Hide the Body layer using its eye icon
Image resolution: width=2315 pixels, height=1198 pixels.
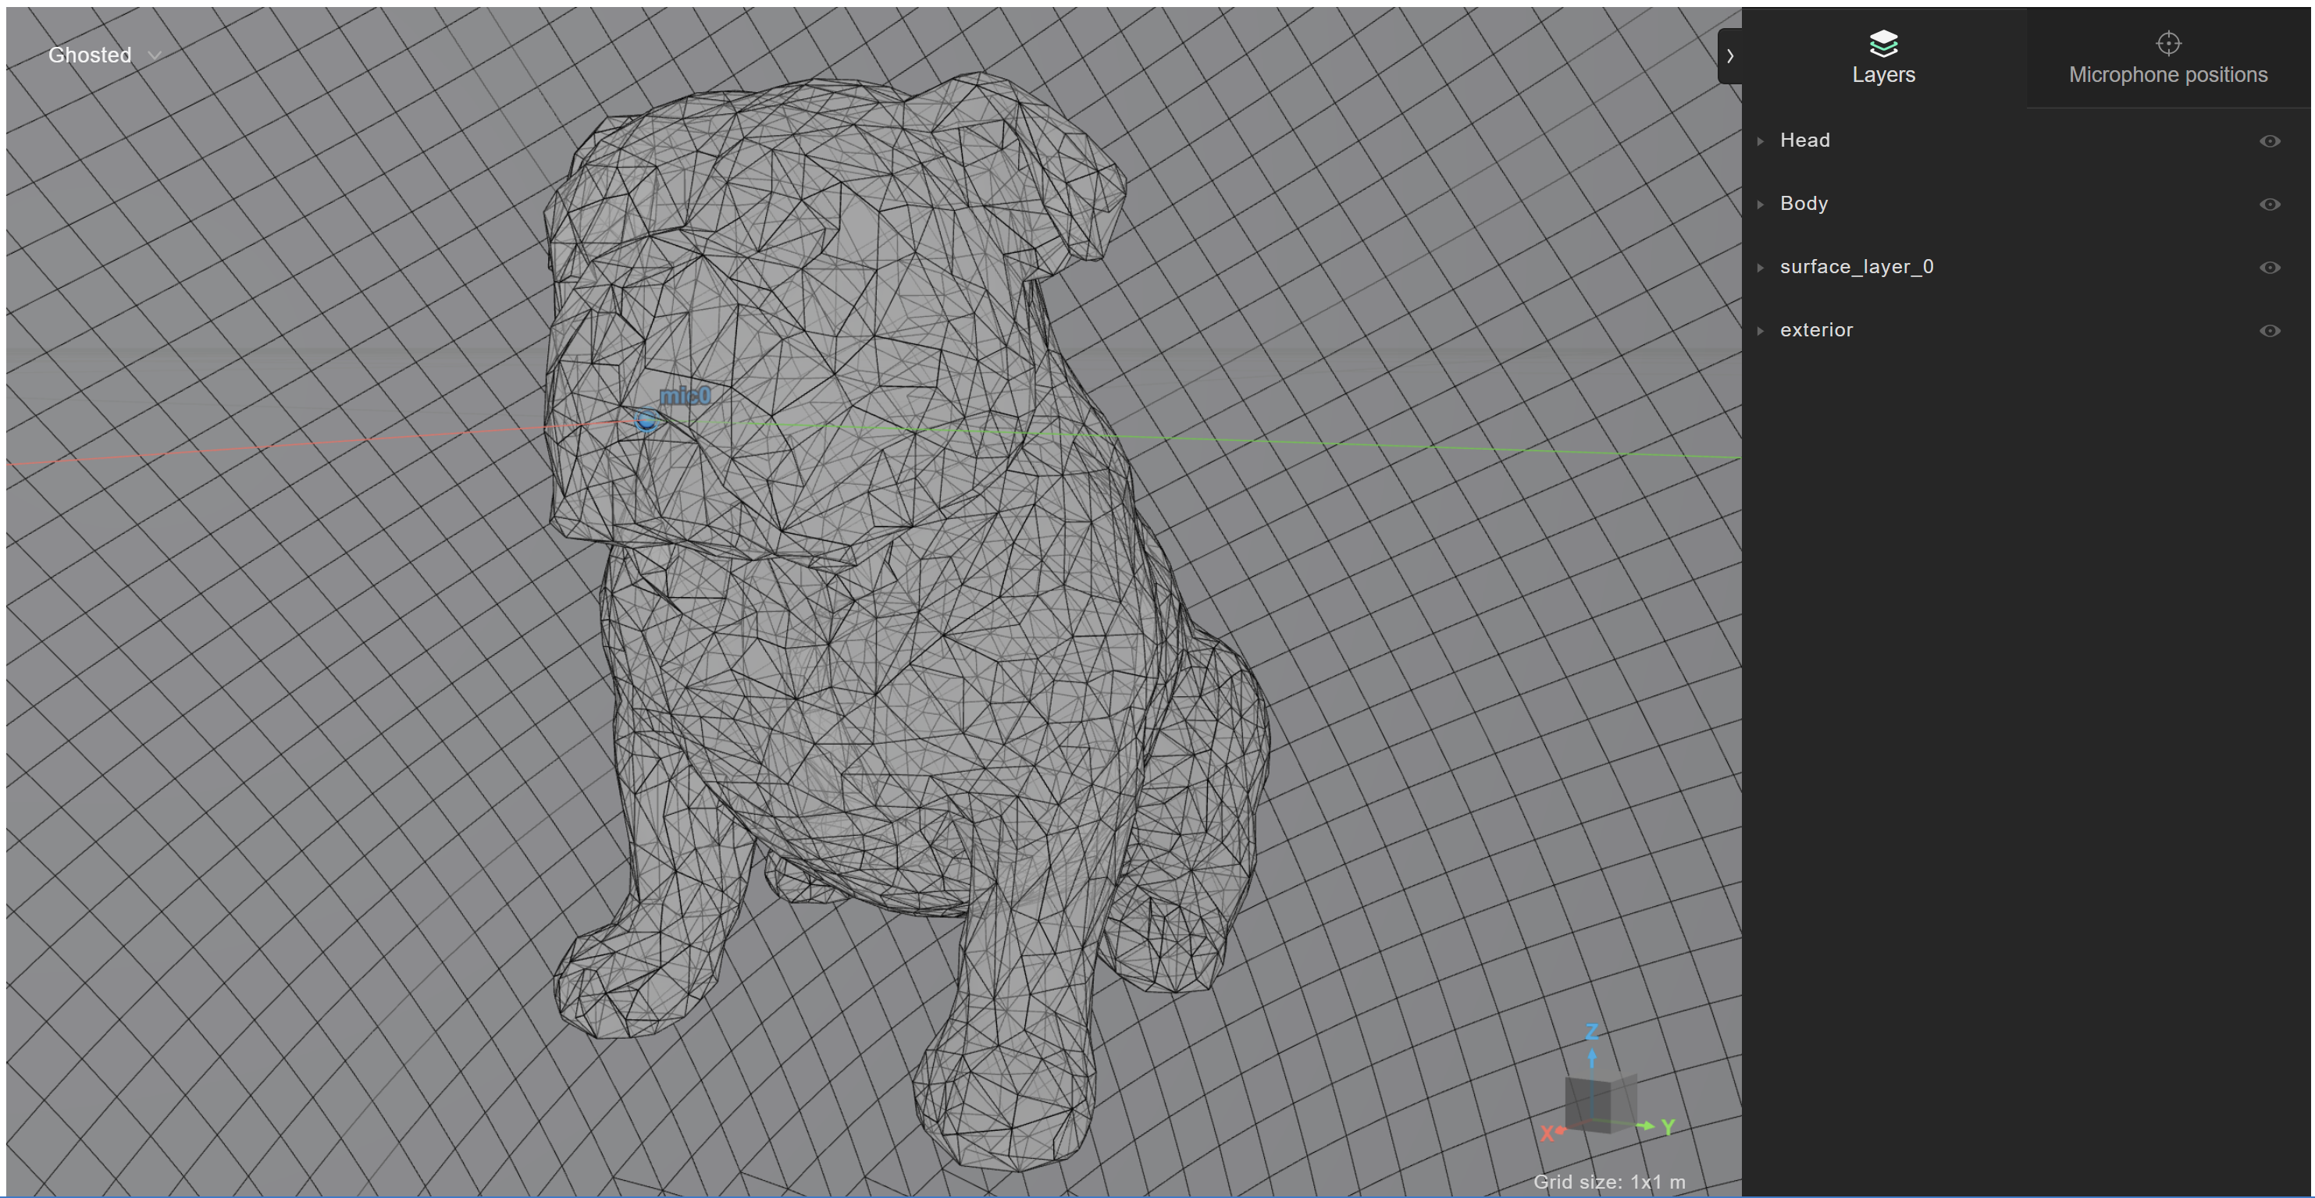point(2269,204)
